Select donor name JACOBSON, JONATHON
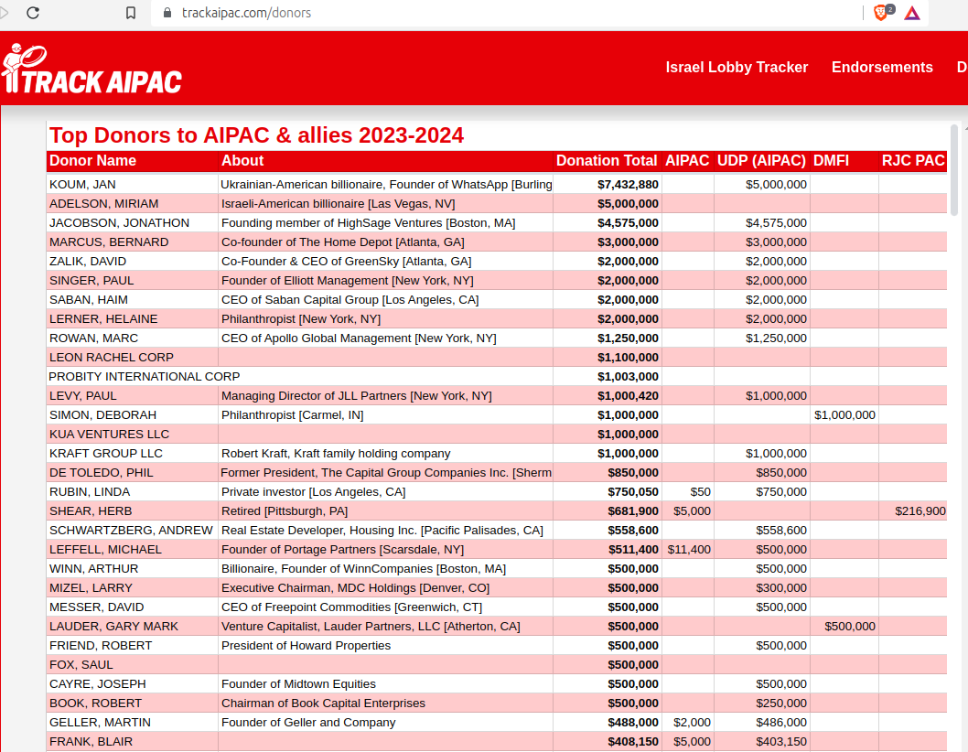 click(119, 223)
